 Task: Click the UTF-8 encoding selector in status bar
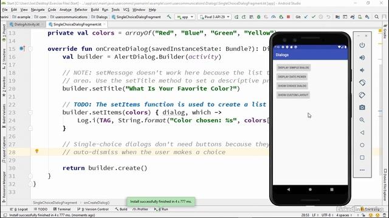328,216
